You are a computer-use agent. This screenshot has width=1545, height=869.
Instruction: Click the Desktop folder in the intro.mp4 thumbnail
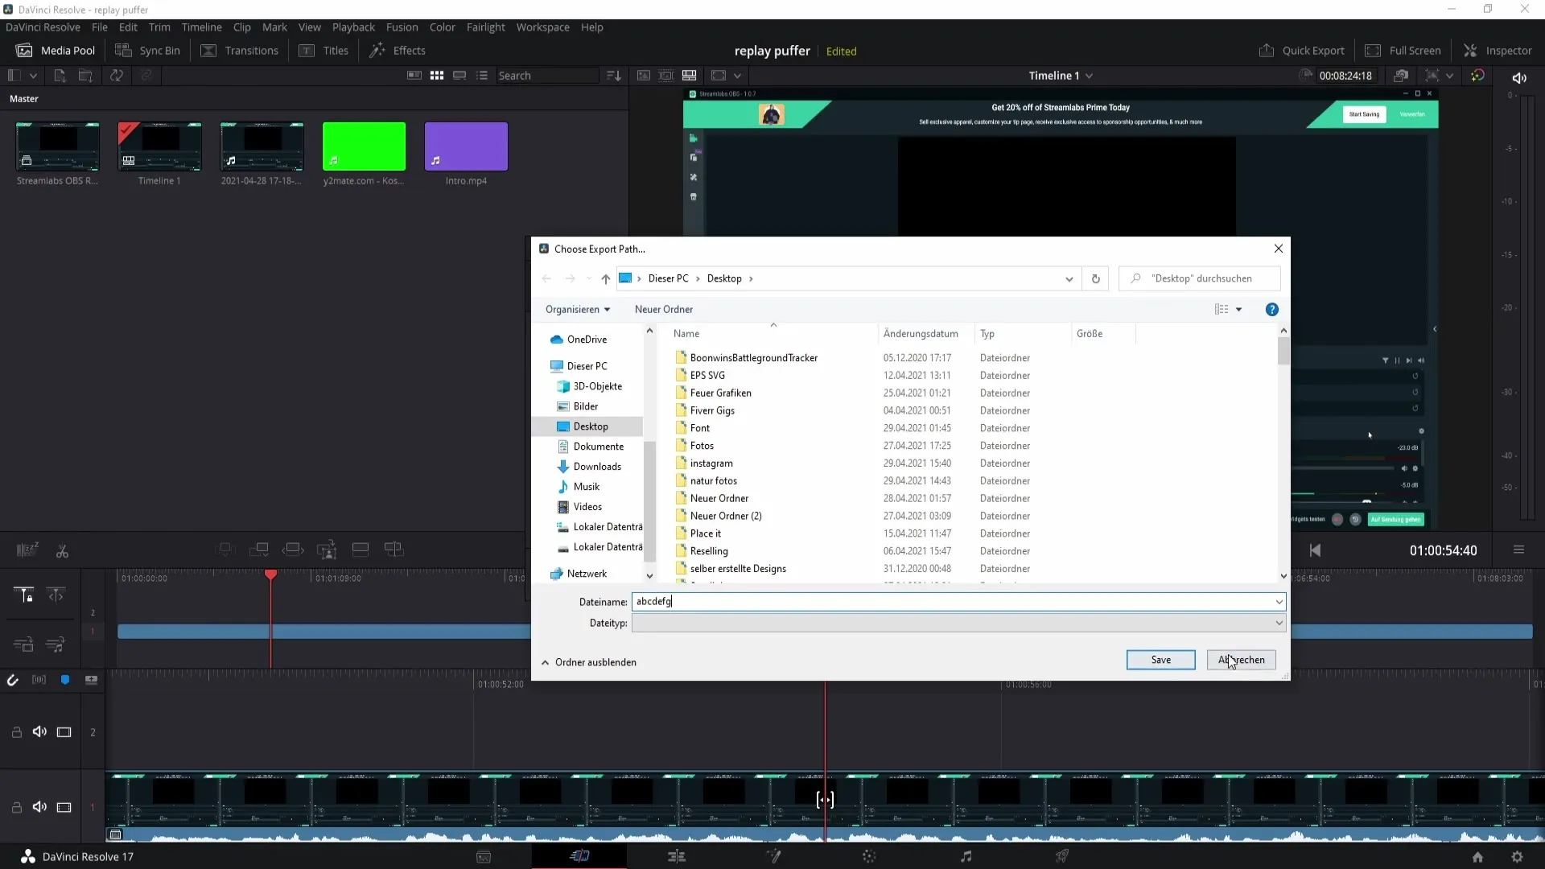[x=591, y=426]
